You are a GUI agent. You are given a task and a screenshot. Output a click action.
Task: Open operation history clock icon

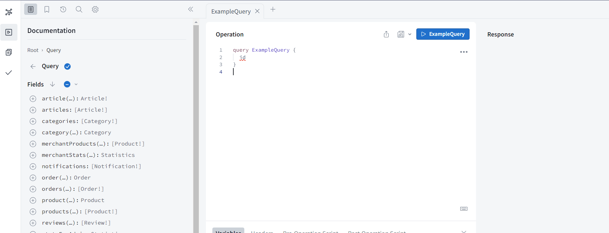pos(63,9)
